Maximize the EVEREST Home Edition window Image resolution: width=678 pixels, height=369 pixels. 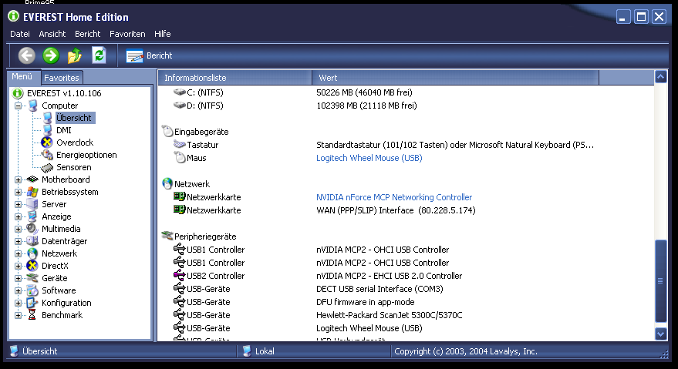tap(641, 17)
